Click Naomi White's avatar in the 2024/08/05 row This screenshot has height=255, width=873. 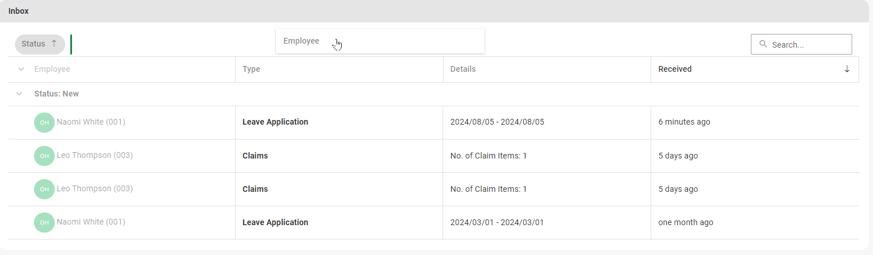click(x=44, y=122)
